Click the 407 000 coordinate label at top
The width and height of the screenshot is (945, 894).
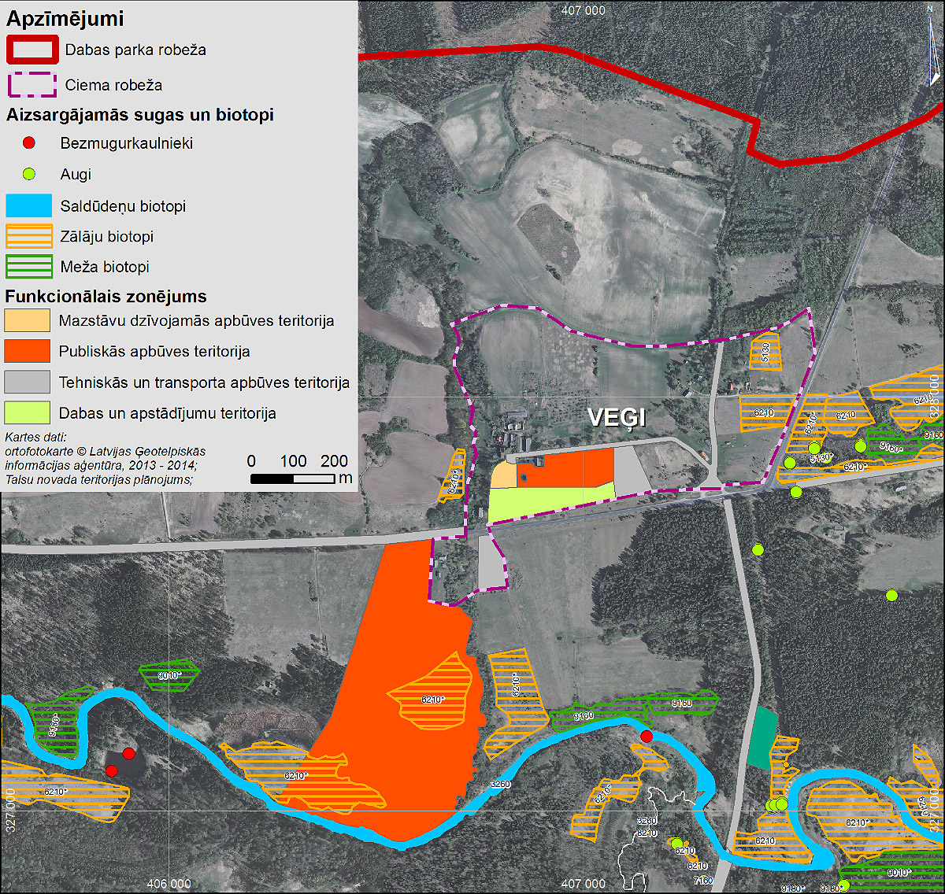click(x=584, y=10)
